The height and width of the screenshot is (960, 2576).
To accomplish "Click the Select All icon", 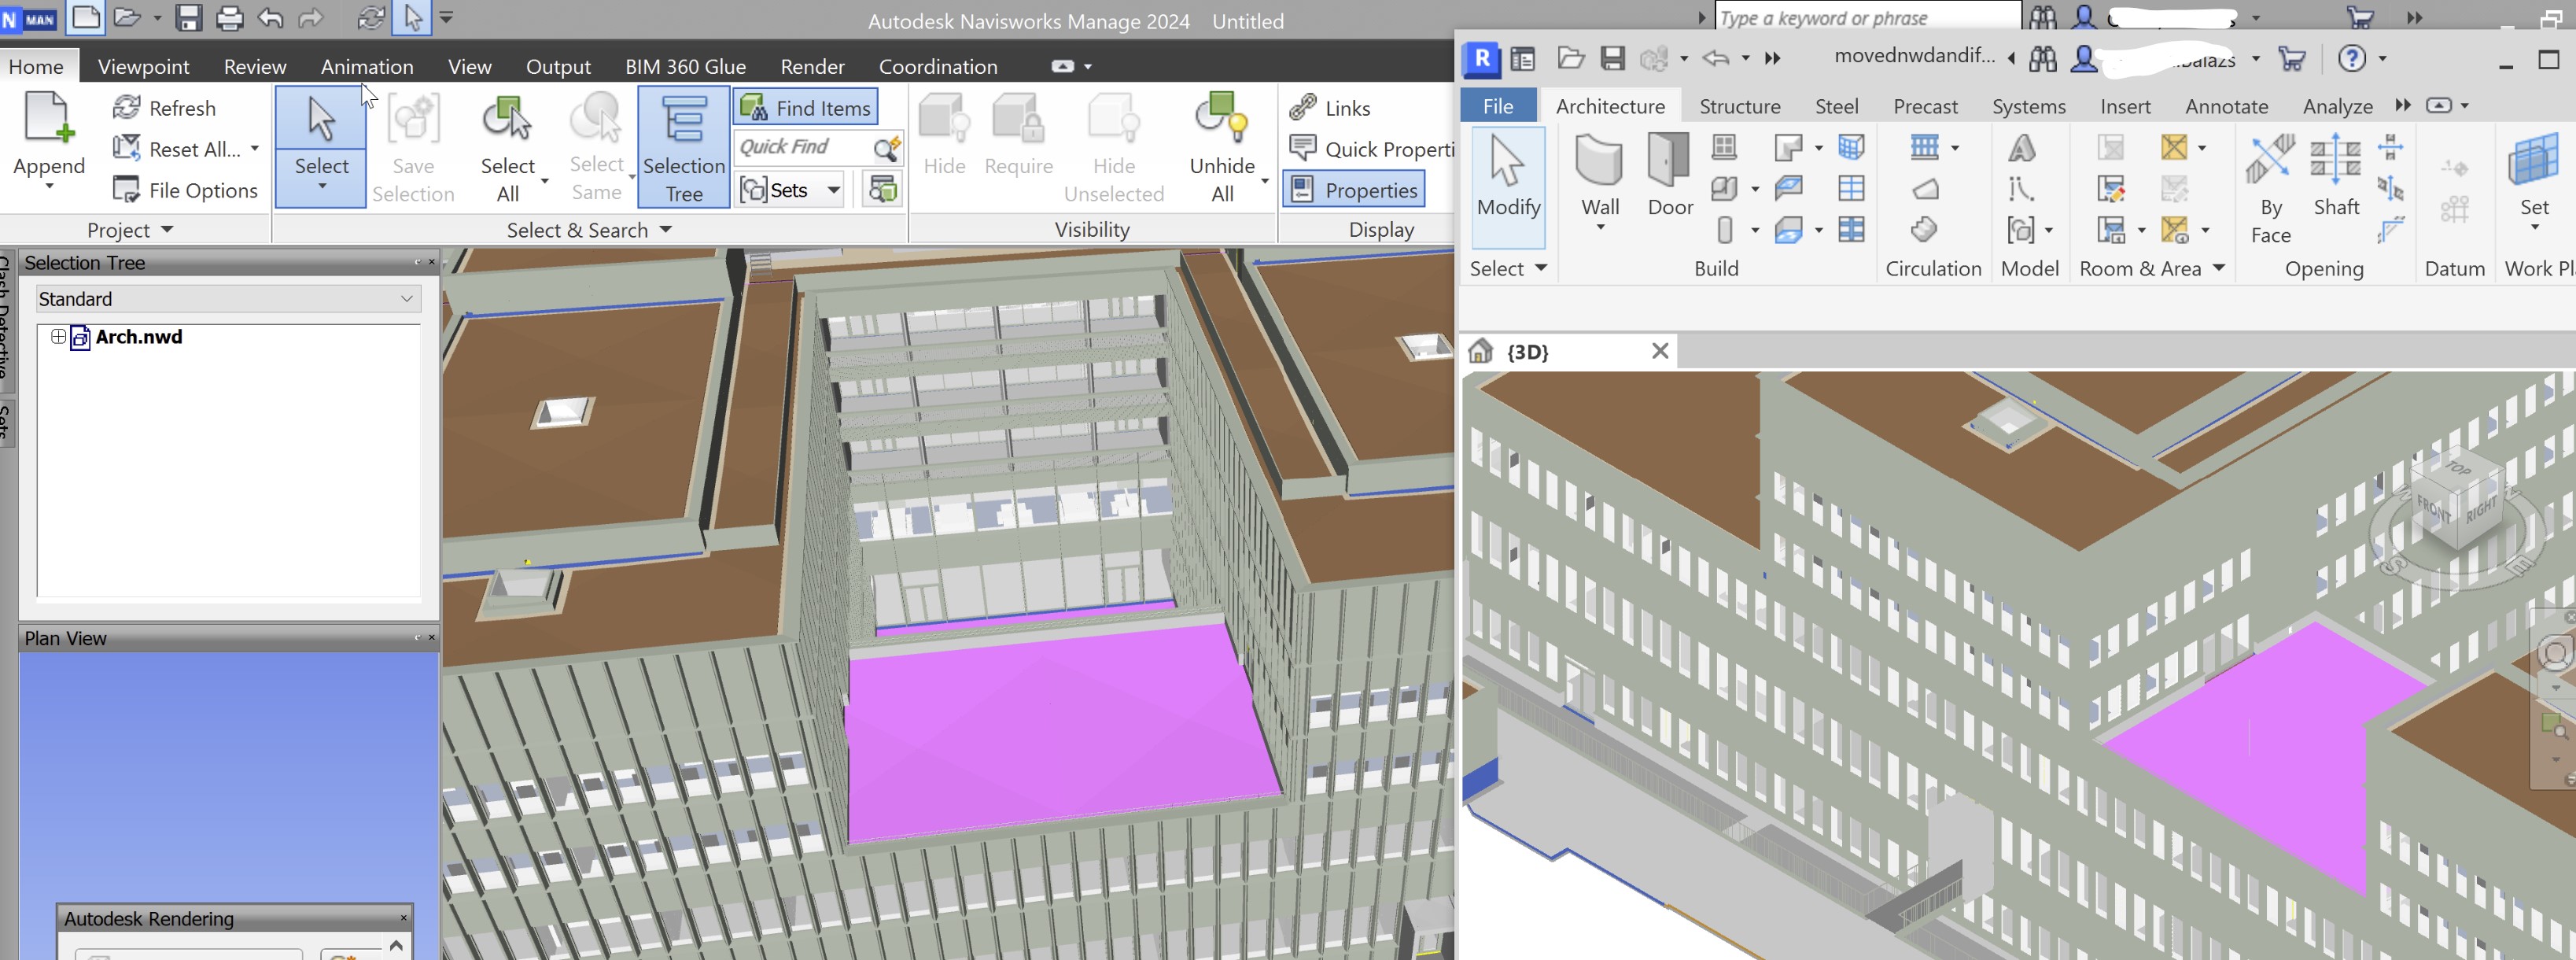I will (507, 120).
